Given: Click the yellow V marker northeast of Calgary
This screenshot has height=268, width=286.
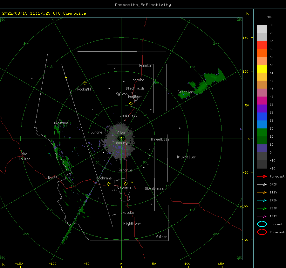Looking at the screenshot, I should [132, 182].
